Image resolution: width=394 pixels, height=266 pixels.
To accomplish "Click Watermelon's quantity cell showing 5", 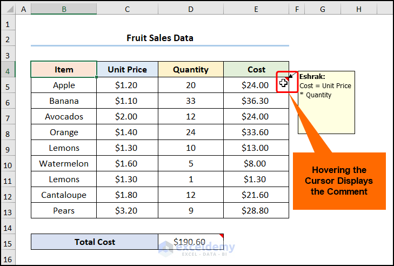I will click(191, 163).
